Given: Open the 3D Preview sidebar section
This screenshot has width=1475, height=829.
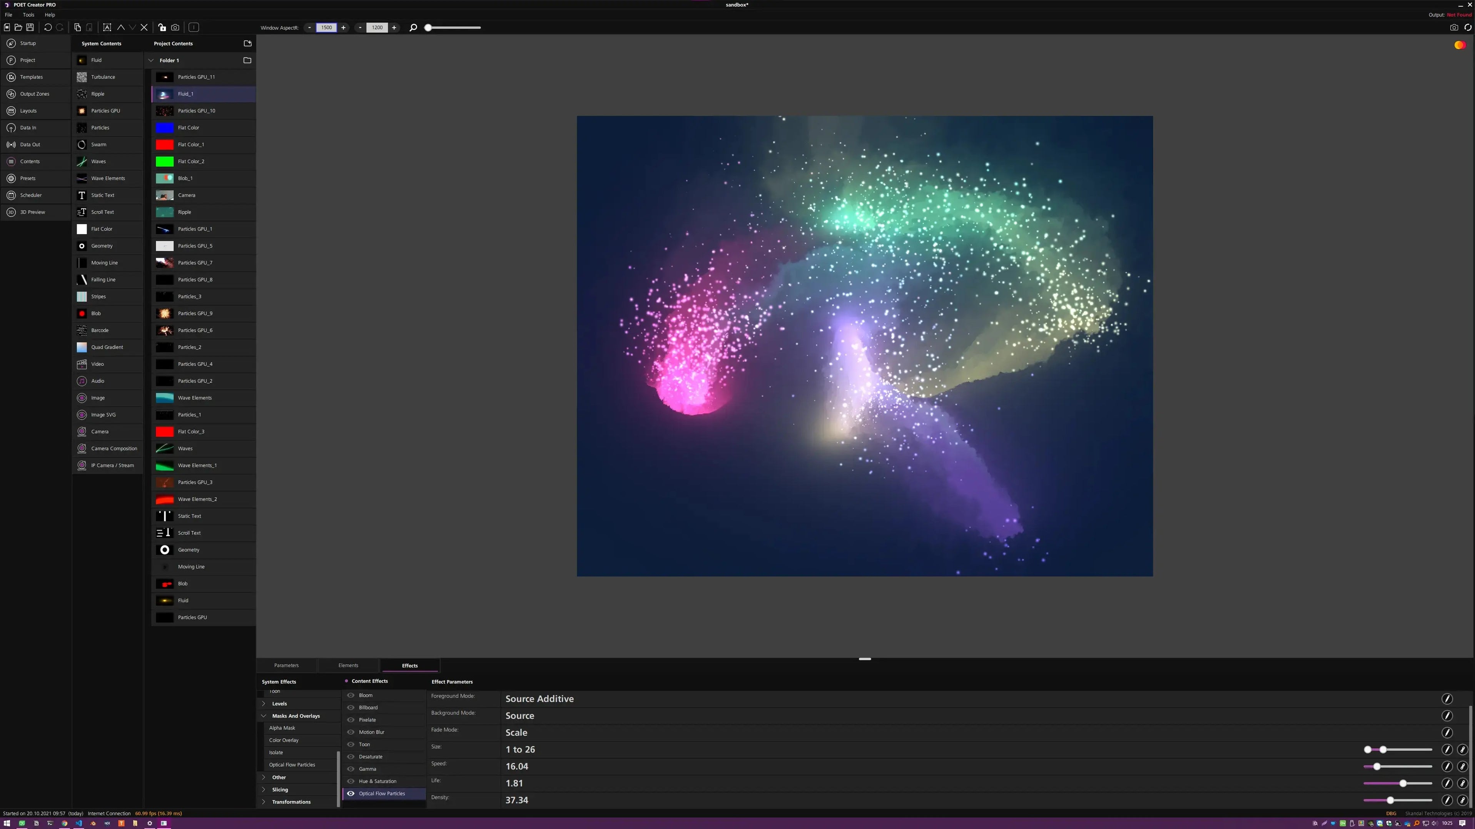Looking at the screenshot, I should pos(33,212).
